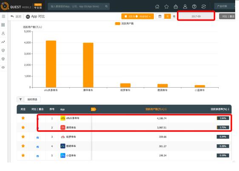Click the shield icon in sidebar
239x171 pixels.
[x=3, y=51]
